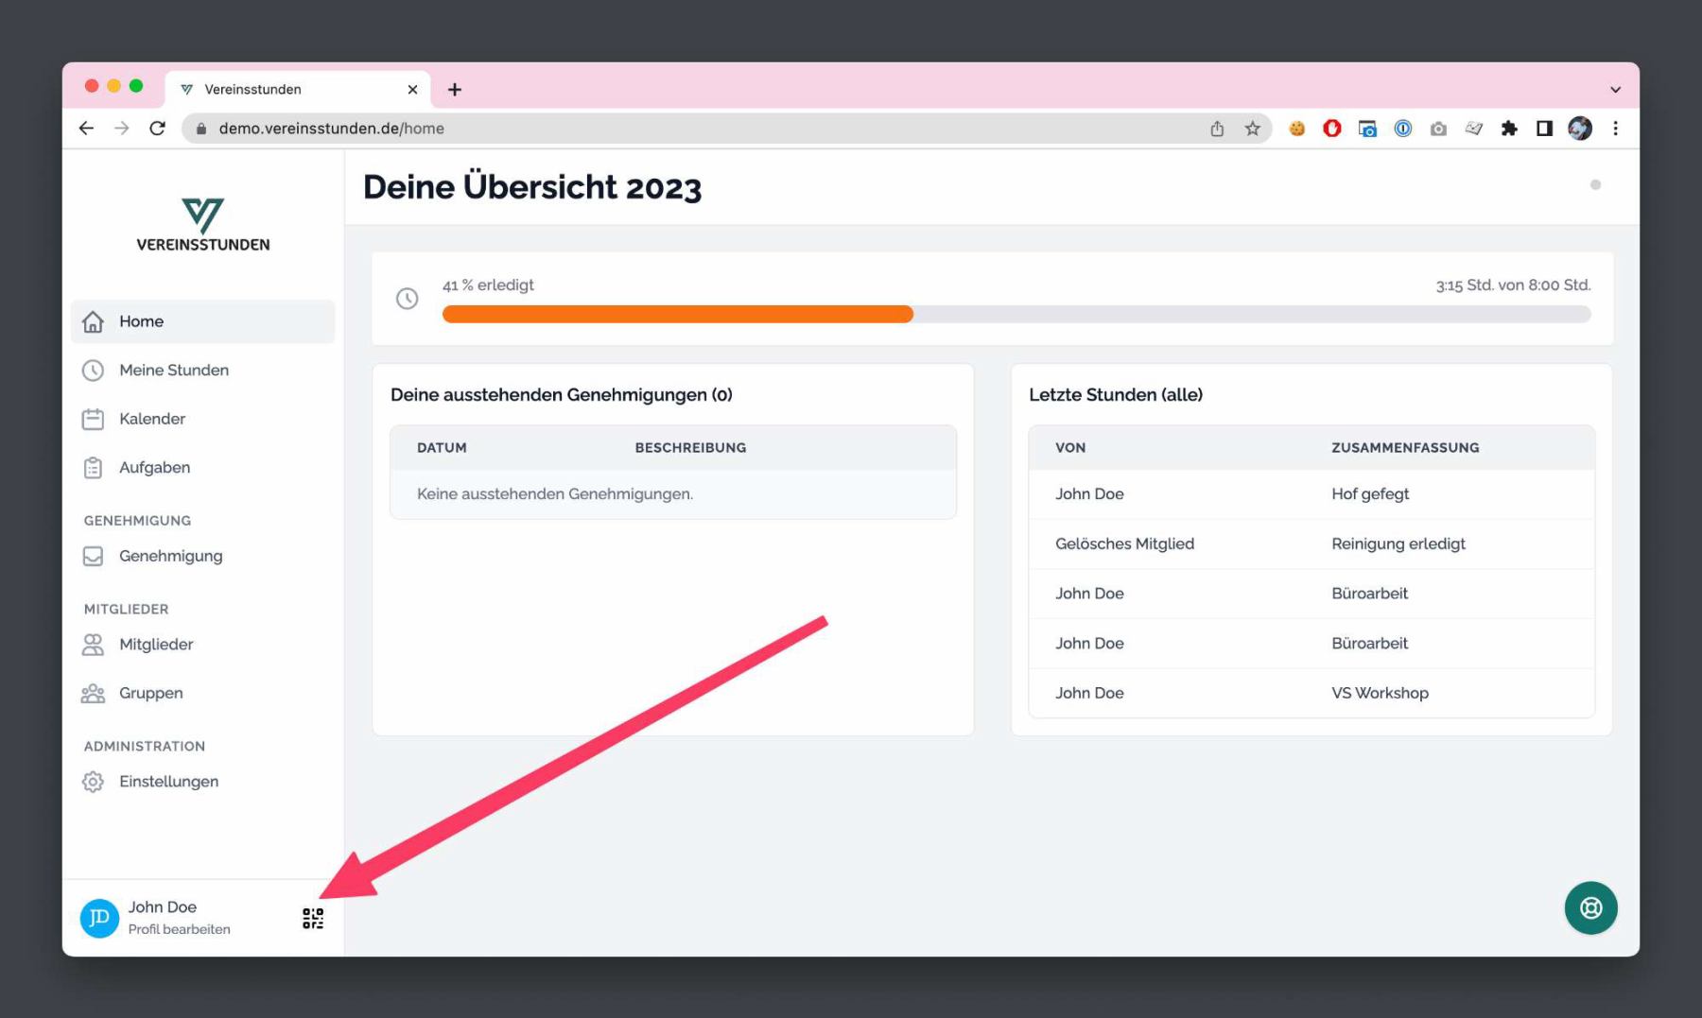This screenshot has width=1702, height=1018.
Task: Click the 'Letzte Stunden (alle)' heading
Action: point(1116,395)
